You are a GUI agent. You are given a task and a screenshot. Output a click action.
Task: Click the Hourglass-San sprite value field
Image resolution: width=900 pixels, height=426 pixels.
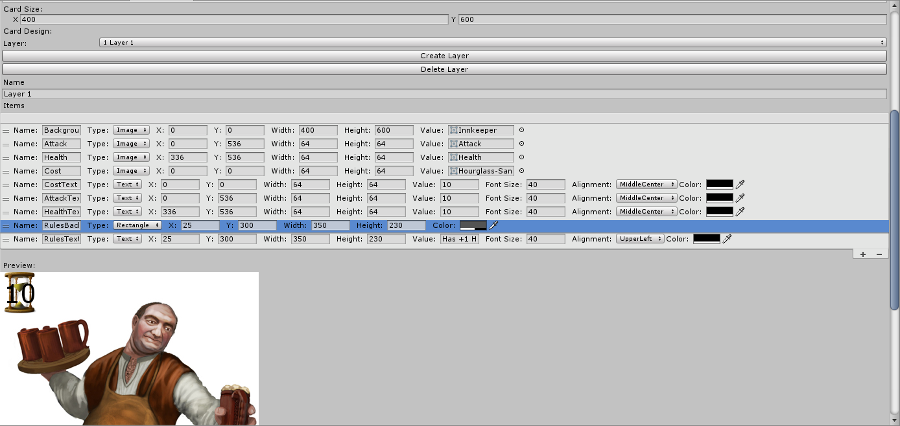click(481, 171)
